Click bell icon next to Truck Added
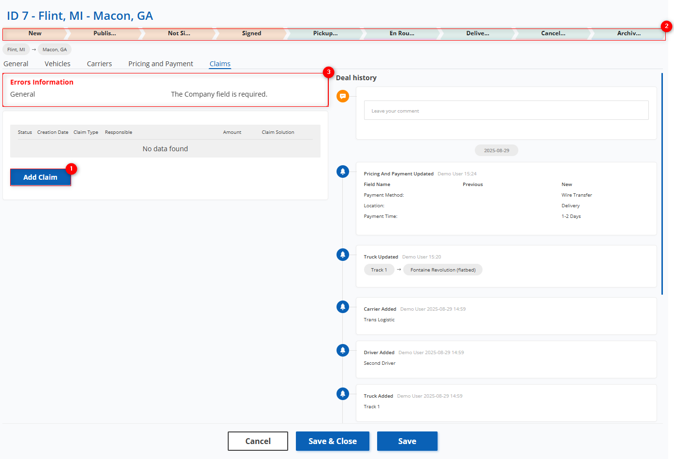 (x=342, y=394)
